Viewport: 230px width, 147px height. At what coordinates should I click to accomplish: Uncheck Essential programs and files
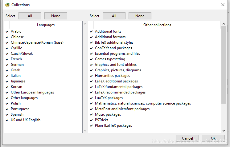tap(91, 54)
